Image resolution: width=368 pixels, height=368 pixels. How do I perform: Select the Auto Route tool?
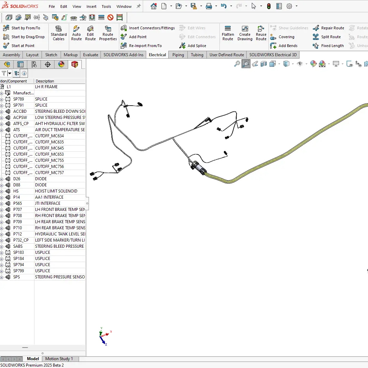point(76,33)
